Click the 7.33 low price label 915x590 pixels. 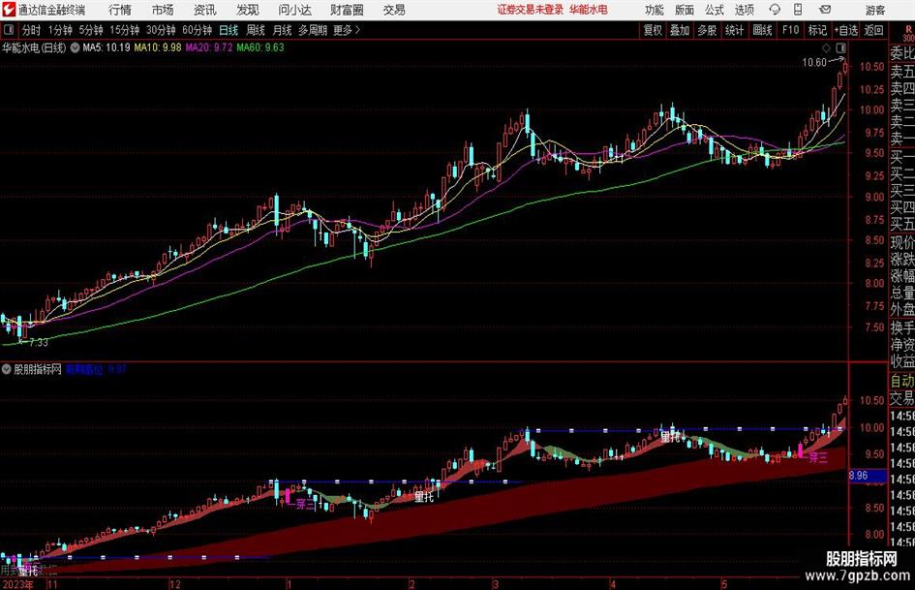(x=39, y=342)
